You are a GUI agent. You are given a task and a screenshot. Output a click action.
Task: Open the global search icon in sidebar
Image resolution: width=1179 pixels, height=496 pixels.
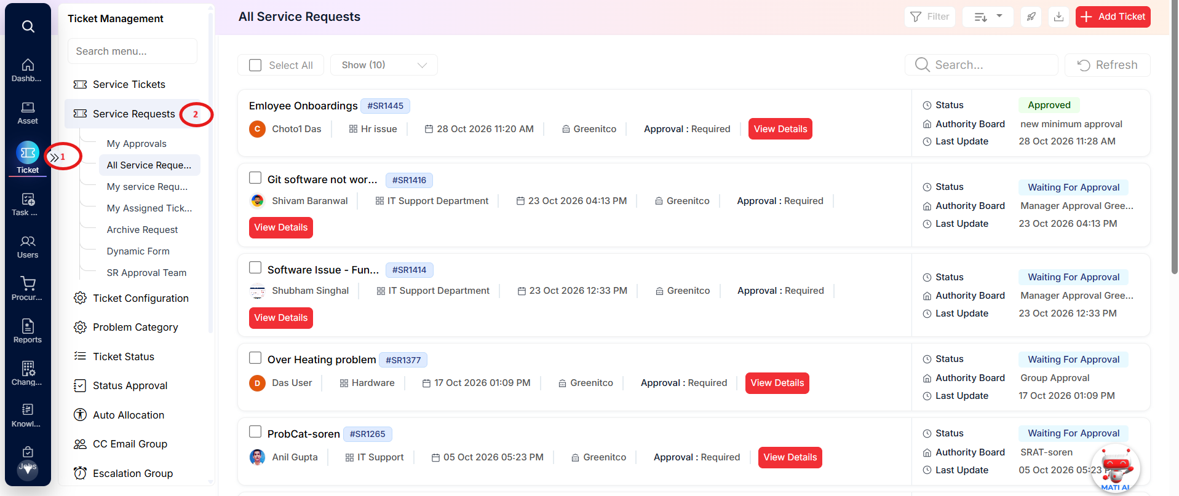28,26
